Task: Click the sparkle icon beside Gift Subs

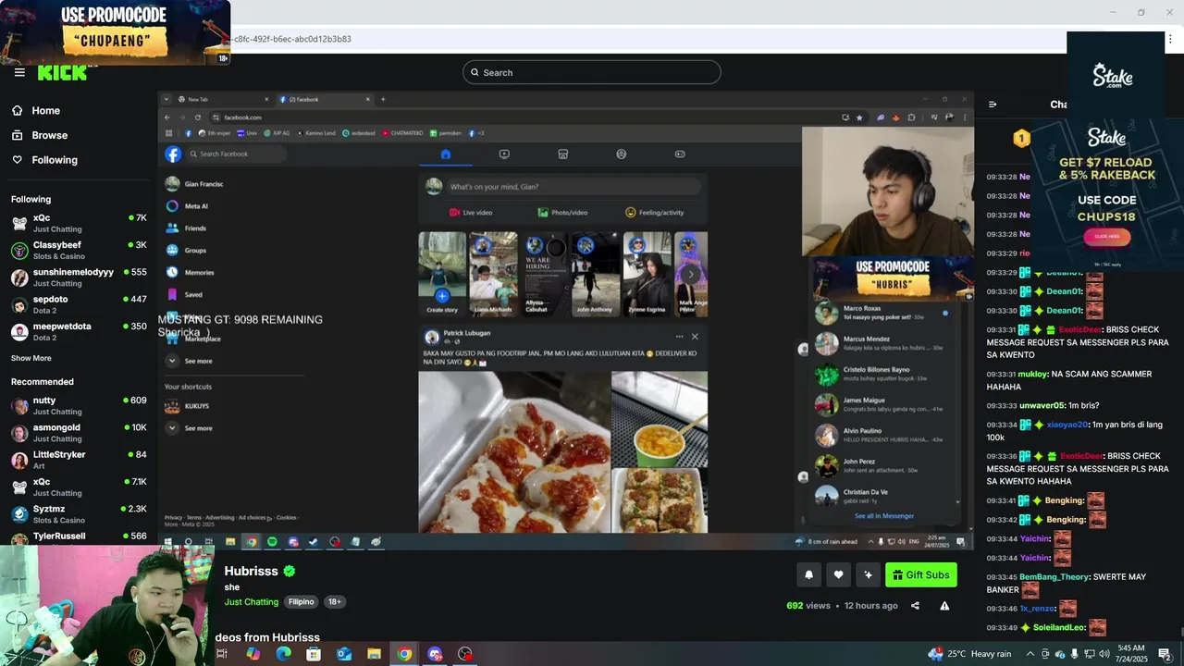Action: click(868, 574)
